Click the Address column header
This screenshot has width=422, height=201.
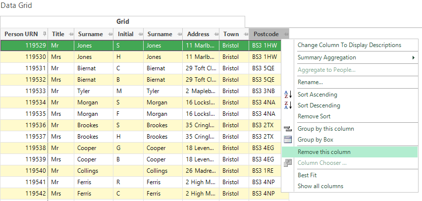pos(201,34)
